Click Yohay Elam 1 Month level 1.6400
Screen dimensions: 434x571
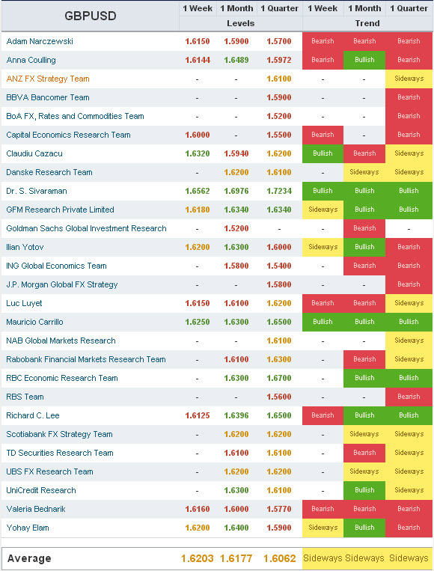[x=236, y=528]
